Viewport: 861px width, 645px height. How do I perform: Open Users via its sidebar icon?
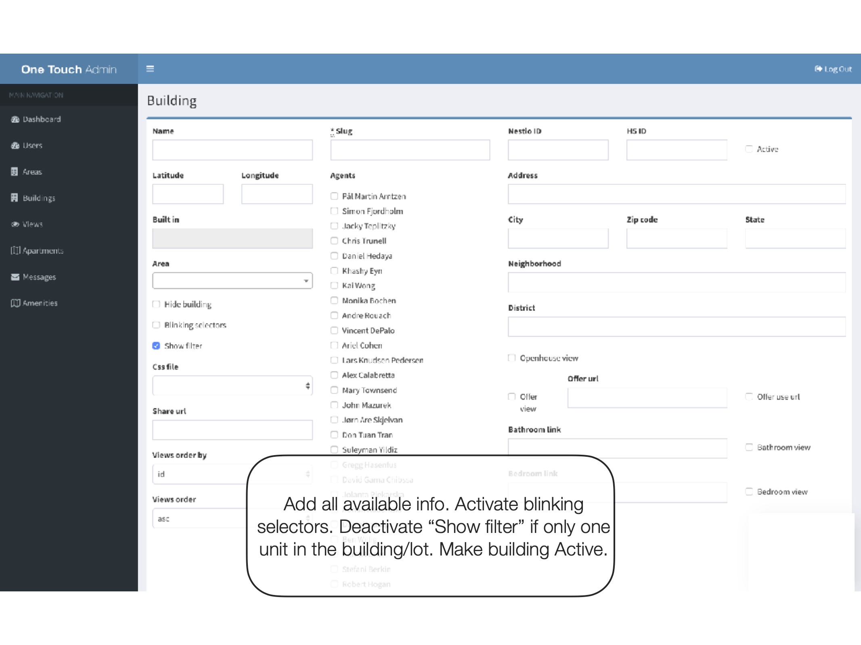[x=15, y=146]
